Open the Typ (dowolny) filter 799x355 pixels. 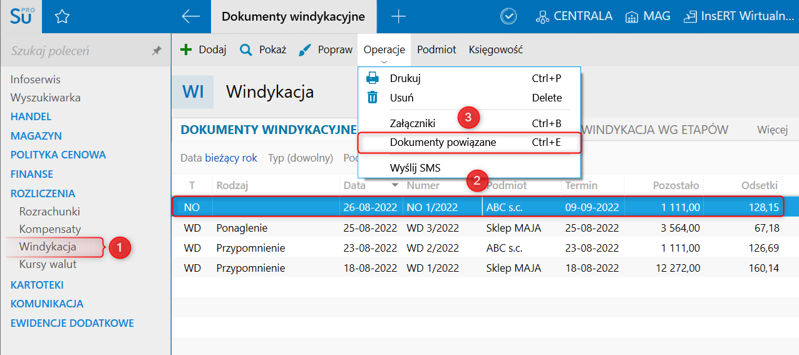point(301,158)
